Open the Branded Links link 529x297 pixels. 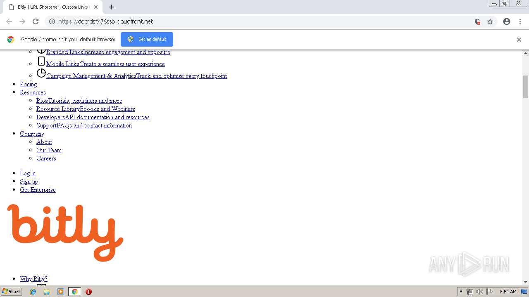108,52
